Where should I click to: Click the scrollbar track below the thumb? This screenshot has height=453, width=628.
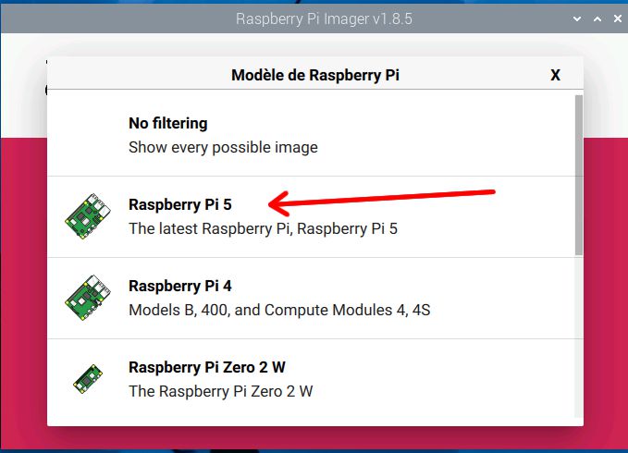click(x=579, y=337)
